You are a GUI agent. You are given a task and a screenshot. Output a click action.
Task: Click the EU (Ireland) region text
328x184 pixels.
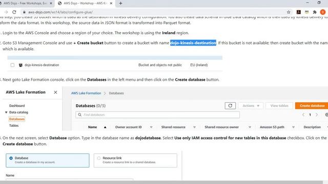pos(199,65)
